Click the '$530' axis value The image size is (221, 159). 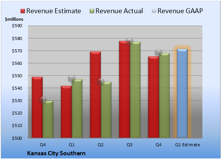pos(17,101)
